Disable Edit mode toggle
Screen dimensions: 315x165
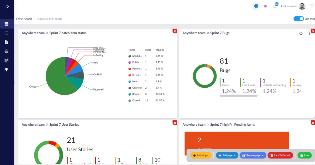pos(299,19)
